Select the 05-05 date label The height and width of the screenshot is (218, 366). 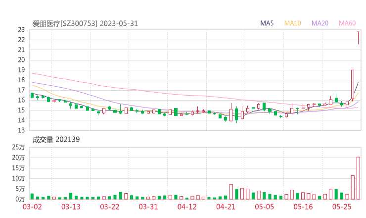(265, 207)
